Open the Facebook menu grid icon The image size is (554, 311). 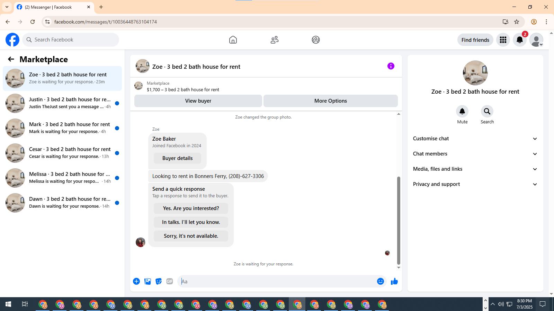click(x=503, y=40)
